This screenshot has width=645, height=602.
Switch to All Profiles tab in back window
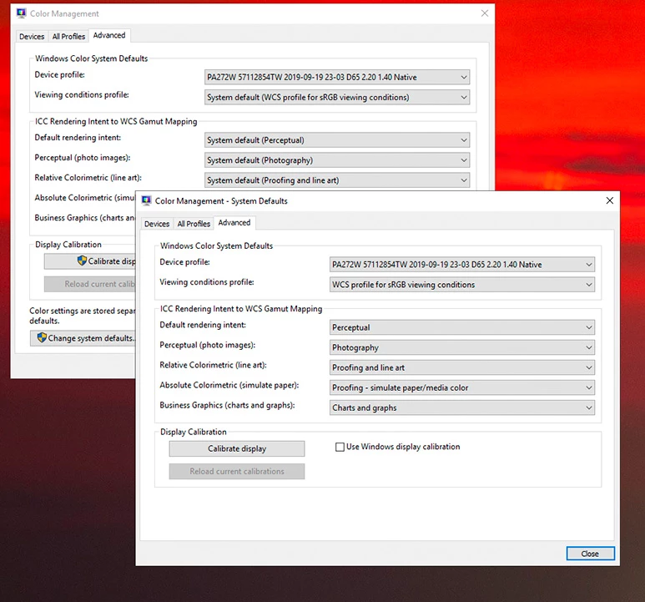click(68, 37)
